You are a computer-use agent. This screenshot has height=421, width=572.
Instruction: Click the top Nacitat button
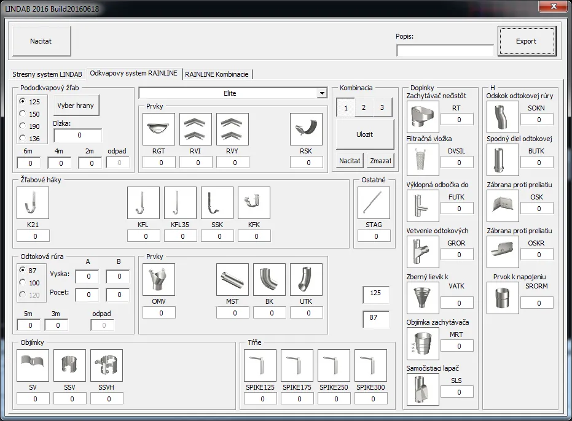click(41, 41)
